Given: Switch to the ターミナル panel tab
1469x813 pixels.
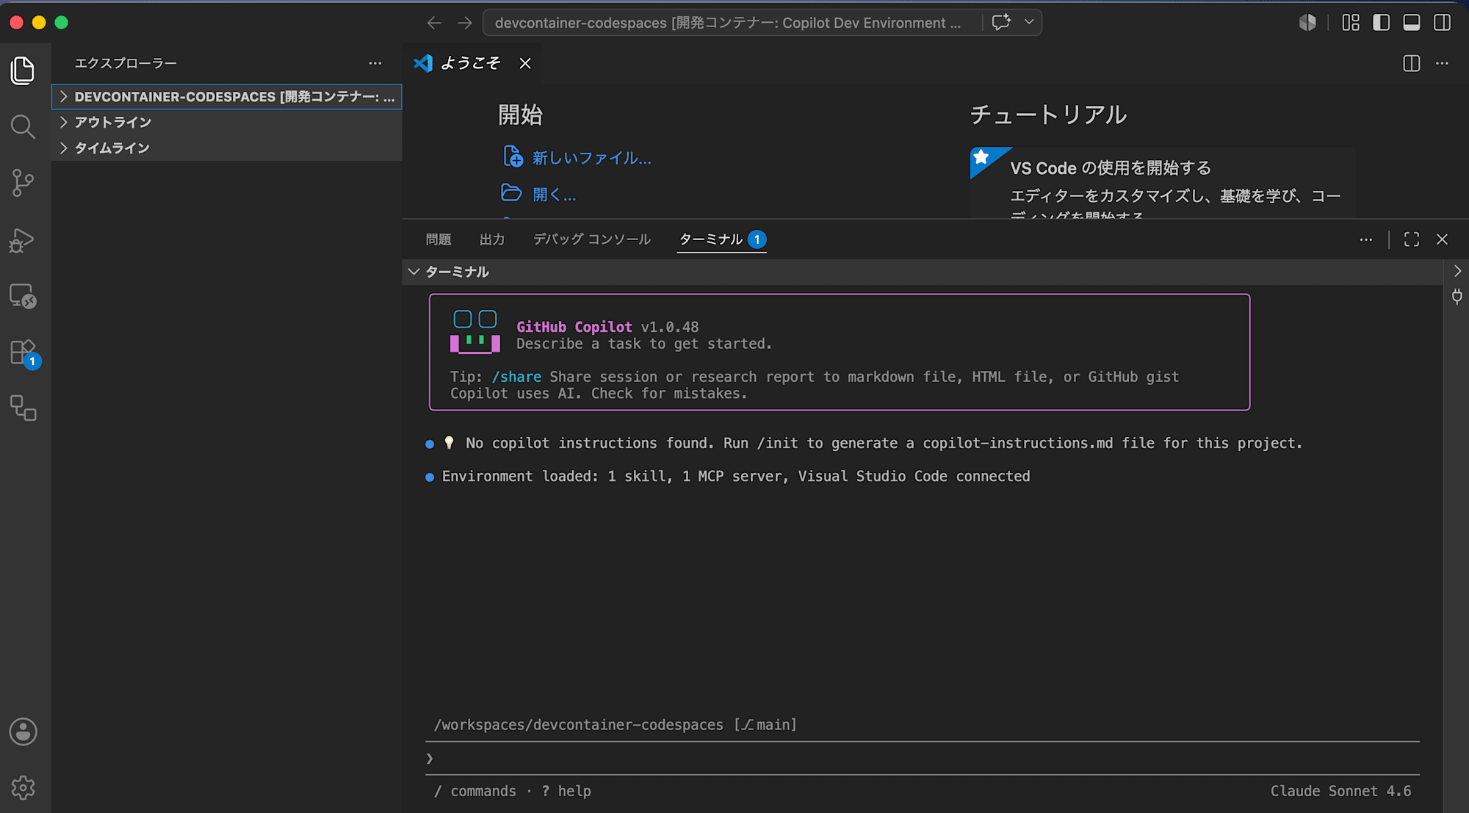Looking at the screenshot, I should [x=722, y=239].
